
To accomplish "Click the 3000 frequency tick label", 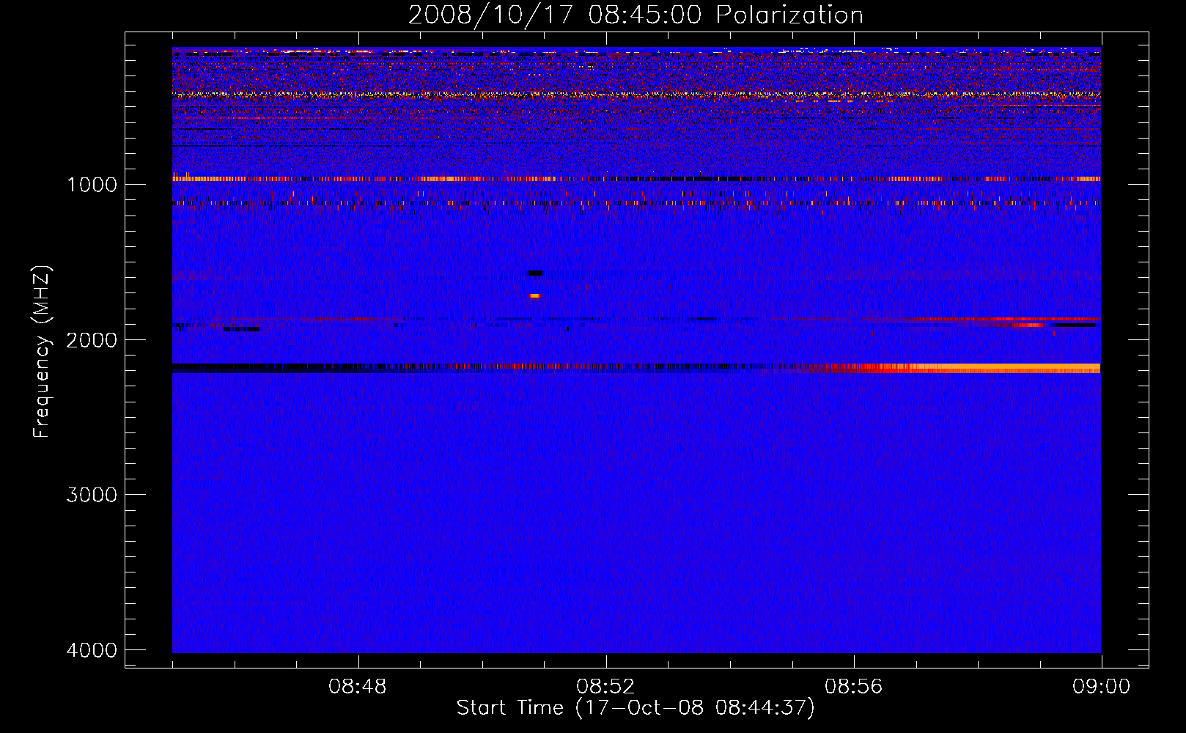I will [92, 495].
